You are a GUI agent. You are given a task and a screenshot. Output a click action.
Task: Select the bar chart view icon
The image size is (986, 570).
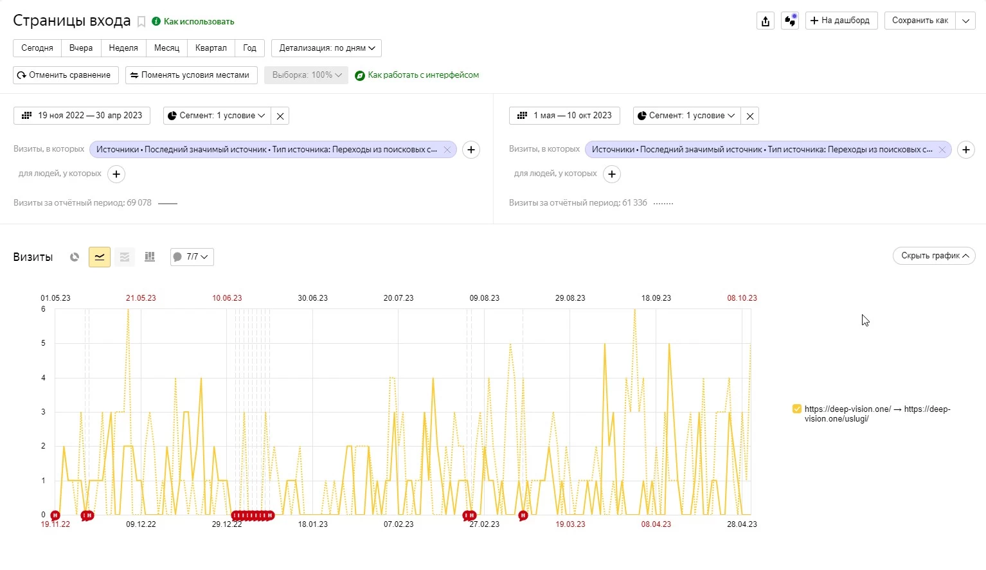click(x=150, y=257)
